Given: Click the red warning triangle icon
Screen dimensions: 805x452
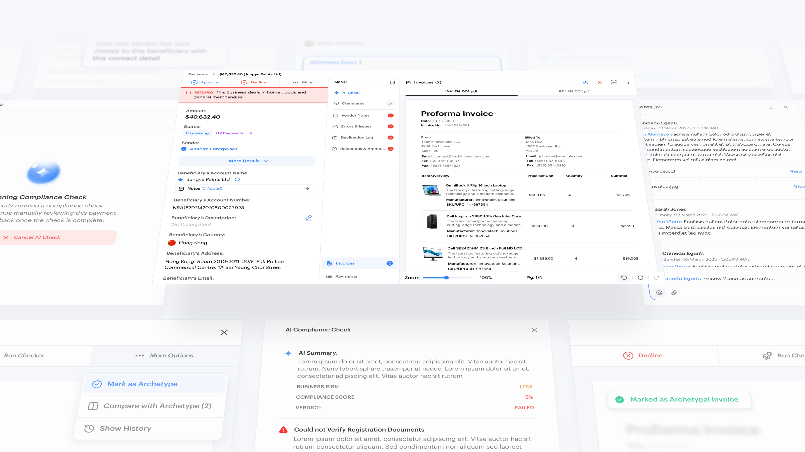Looking at the screenshot, I should pyautogui.click(x=283, y=430).
